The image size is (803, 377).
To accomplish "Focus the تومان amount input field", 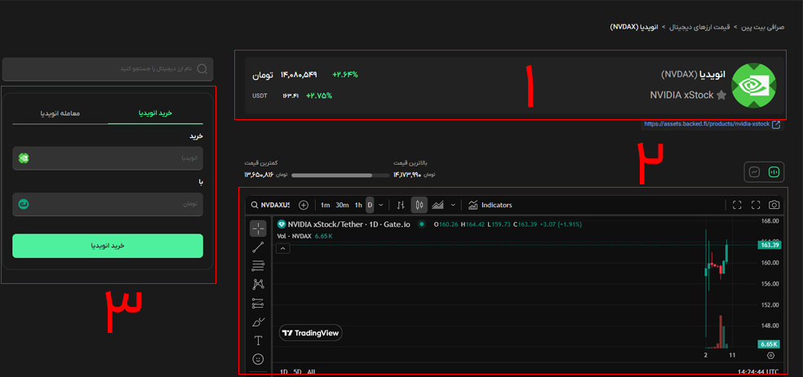I will coord(108,204).
